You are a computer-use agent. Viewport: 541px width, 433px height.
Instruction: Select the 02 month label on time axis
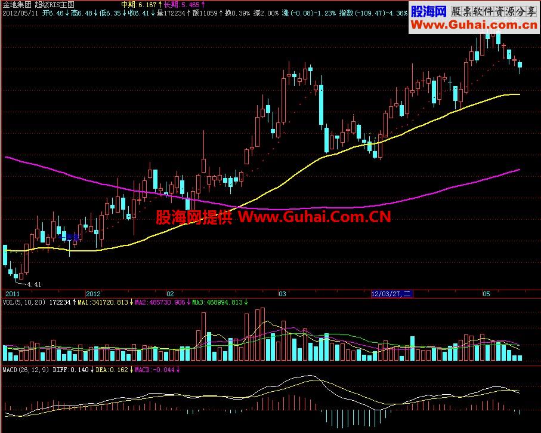[x=170, y=294]
